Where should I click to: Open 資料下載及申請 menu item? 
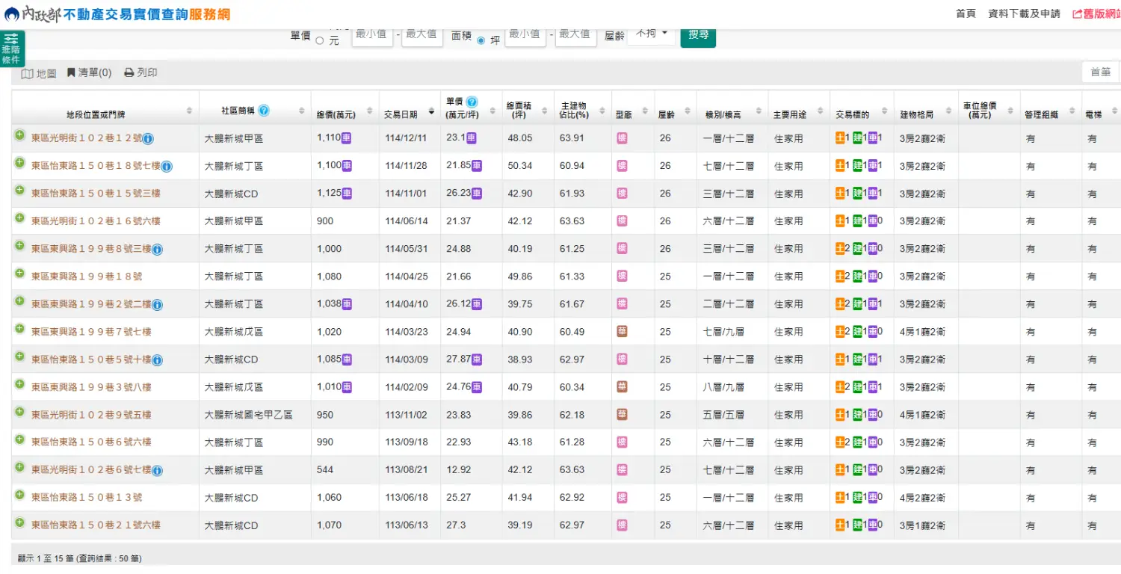[x=1023, y=13]
